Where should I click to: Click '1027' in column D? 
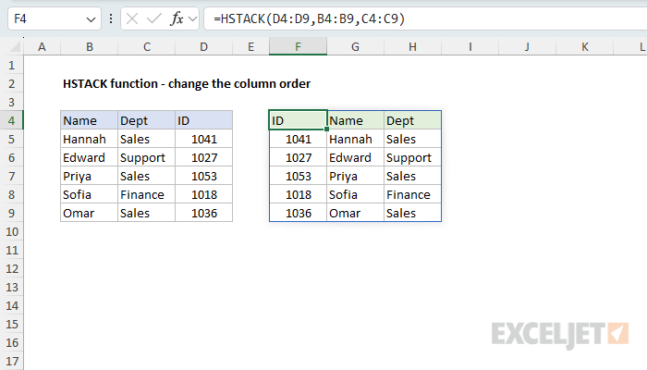pos(204,158)
